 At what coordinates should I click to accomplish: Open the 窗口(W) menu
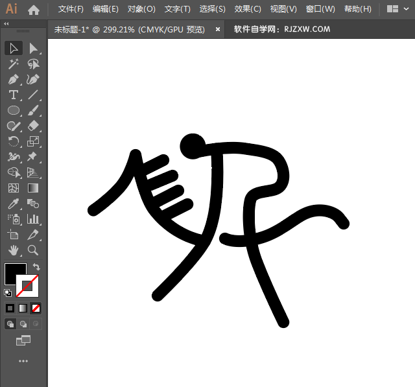click(320, 9)
